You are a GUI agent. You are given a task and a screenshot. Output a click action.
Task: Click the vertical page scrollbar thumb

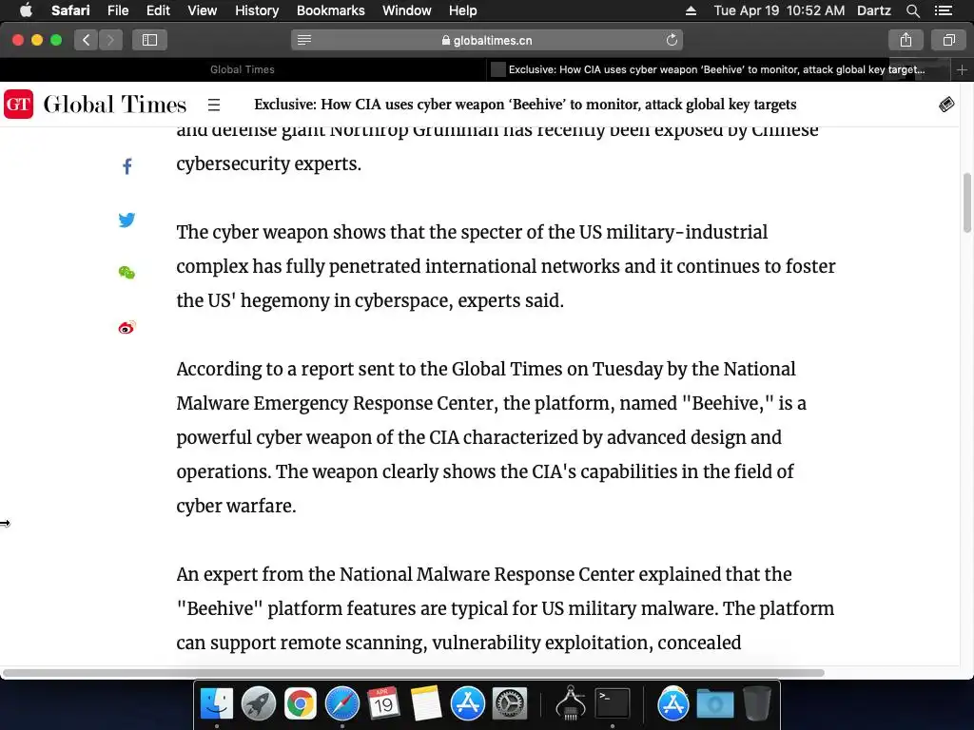click(966, 202)
